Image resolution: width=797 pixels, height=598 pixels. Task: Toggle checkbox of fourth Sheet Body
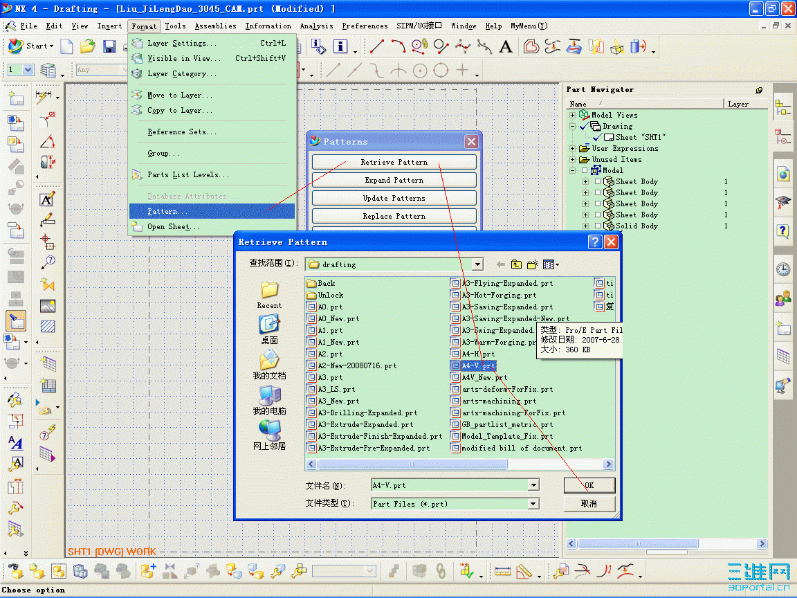[598, 215]
